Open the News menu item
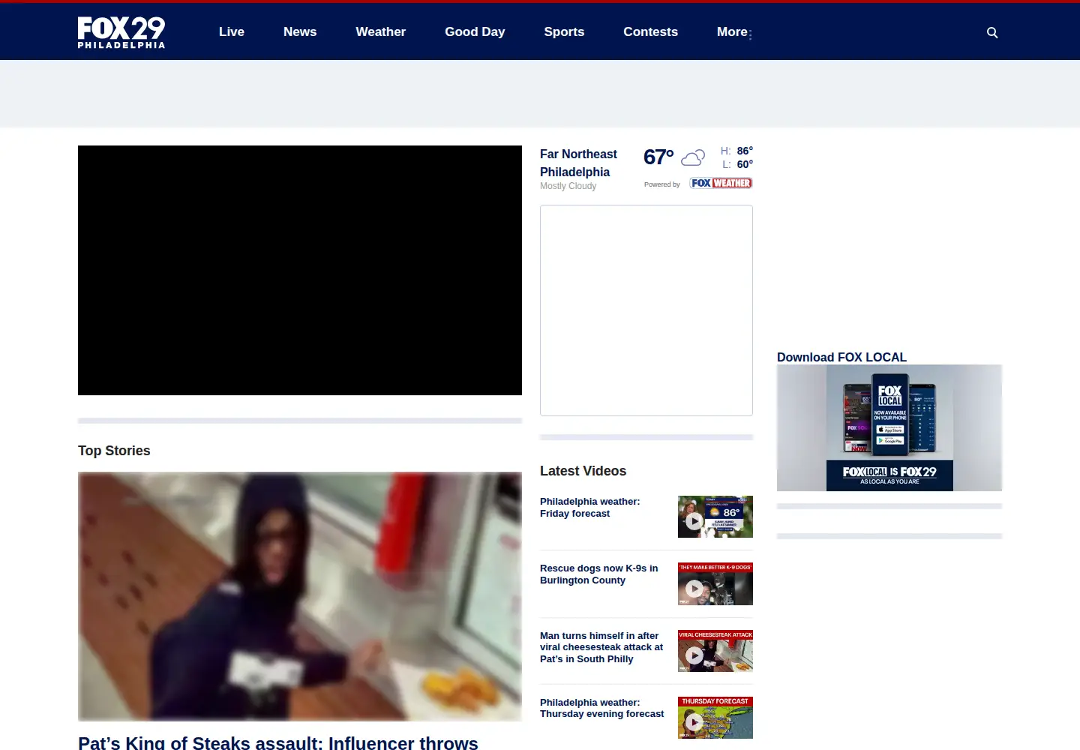The width and height of the screenshot is (1080, 750). click(x=300, y=32)
